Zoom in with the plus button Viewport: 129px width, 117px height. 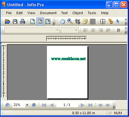point(34,105)
